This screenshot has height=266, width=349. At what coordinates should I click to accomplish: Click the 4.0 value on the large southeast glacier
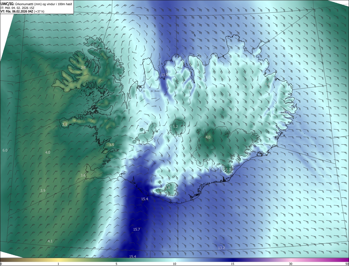tap(208, 137)
